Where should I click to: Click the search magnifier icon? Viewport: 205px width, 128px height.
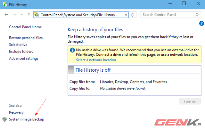197,15
